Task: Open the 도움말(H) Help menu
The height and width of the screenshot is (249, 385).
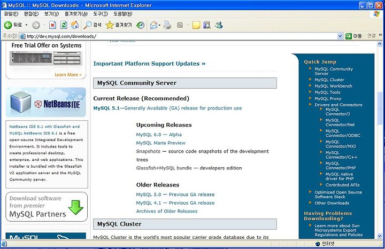Action: [x=123, y=14]
